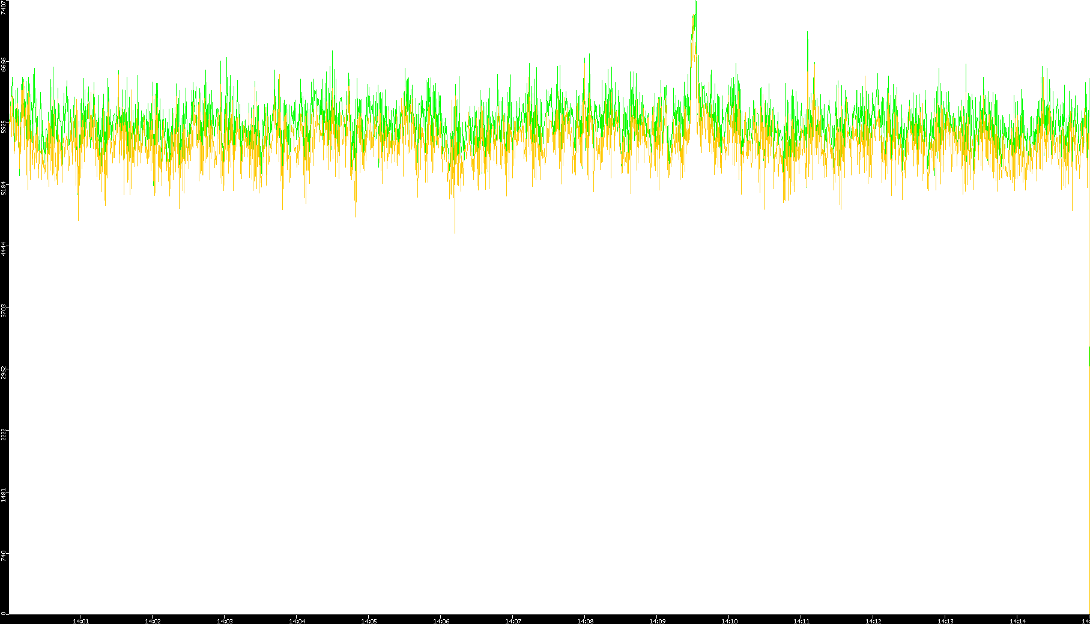Select the 14:12 time axis label

(873, 620)
